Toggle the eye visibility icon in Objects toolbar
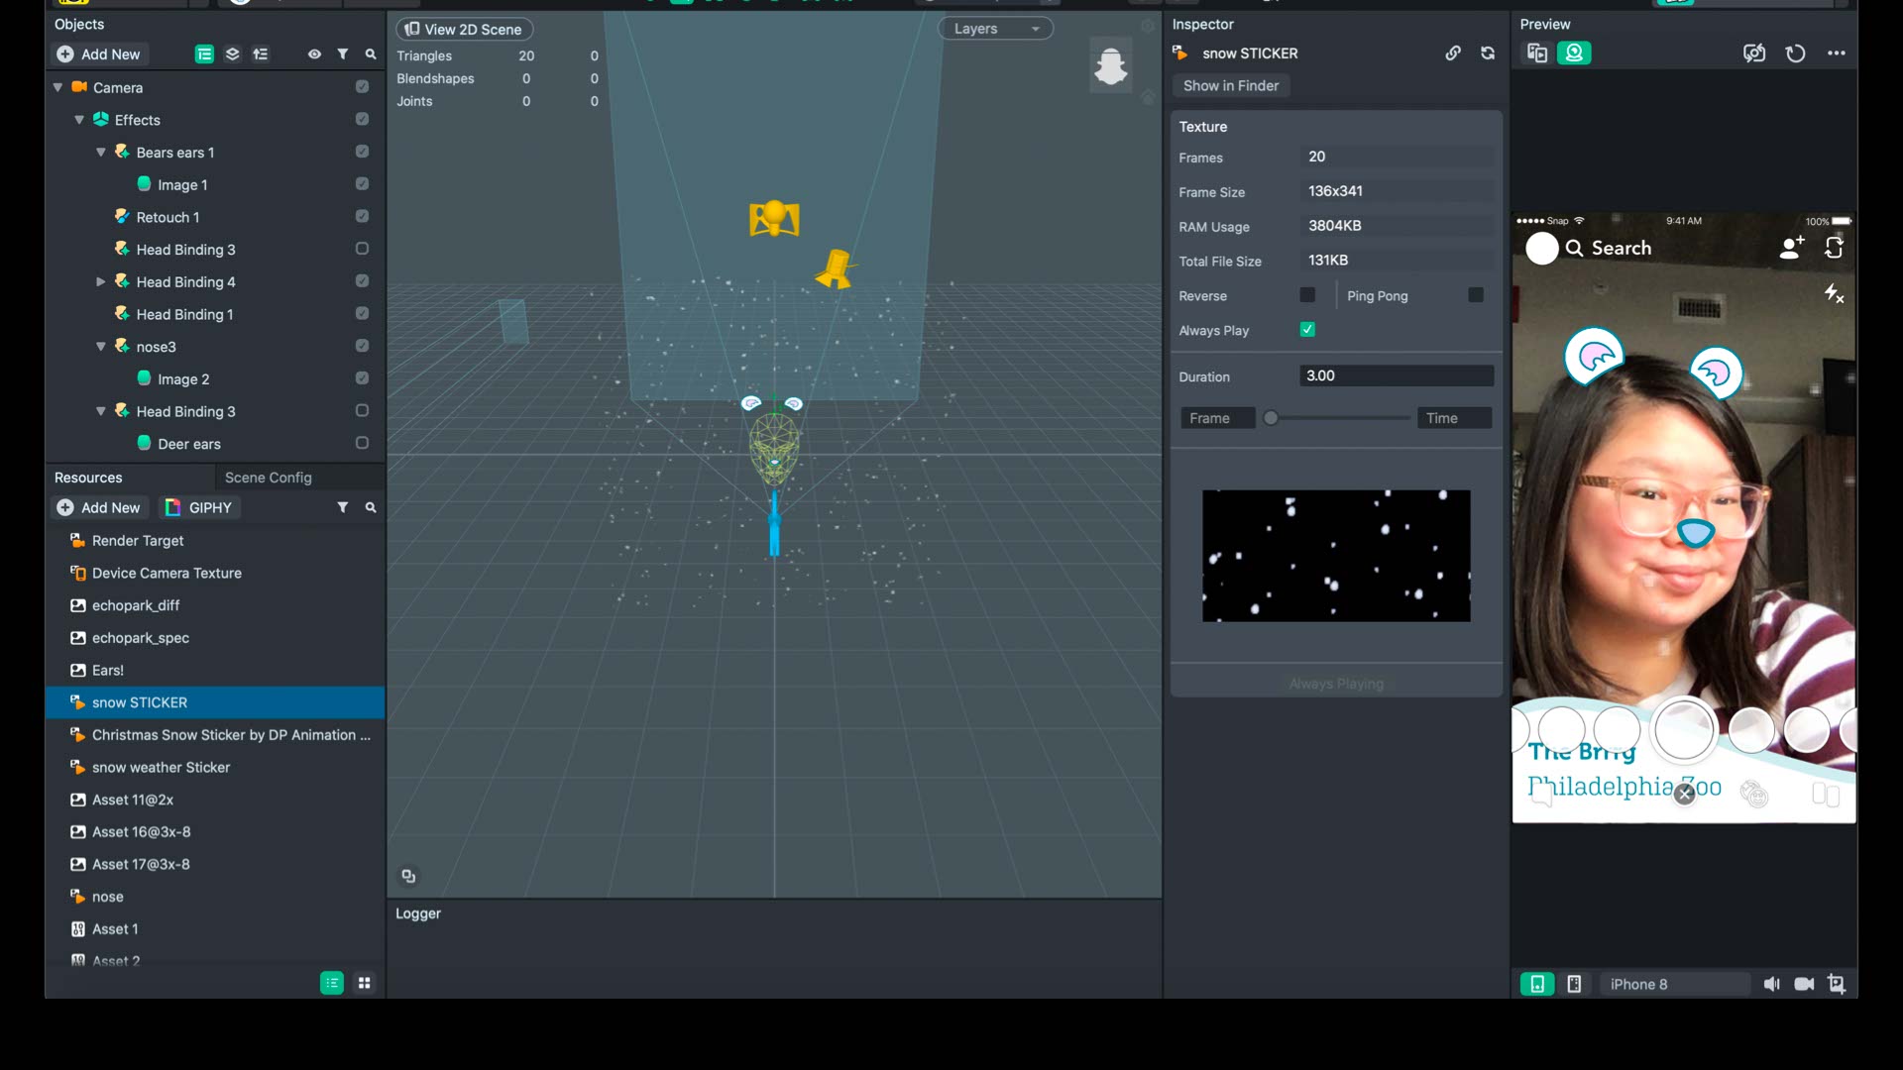Viewport: 1903px width, 1070px height. pyautogui.click(x=314, y=54)
